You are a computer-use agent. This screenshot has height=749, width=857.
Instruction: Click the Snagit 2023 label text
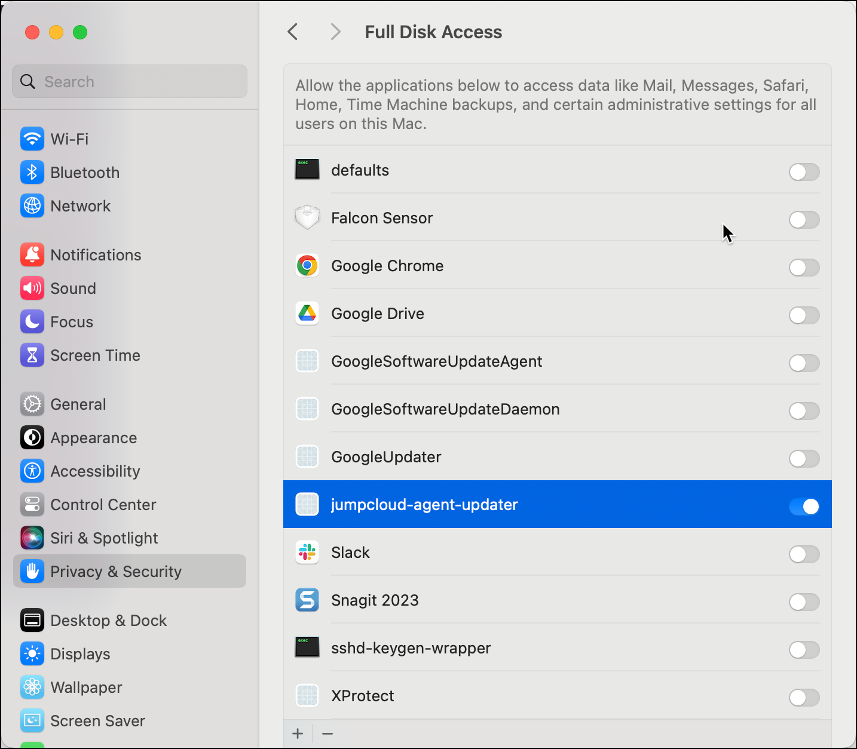pos(375,600)
